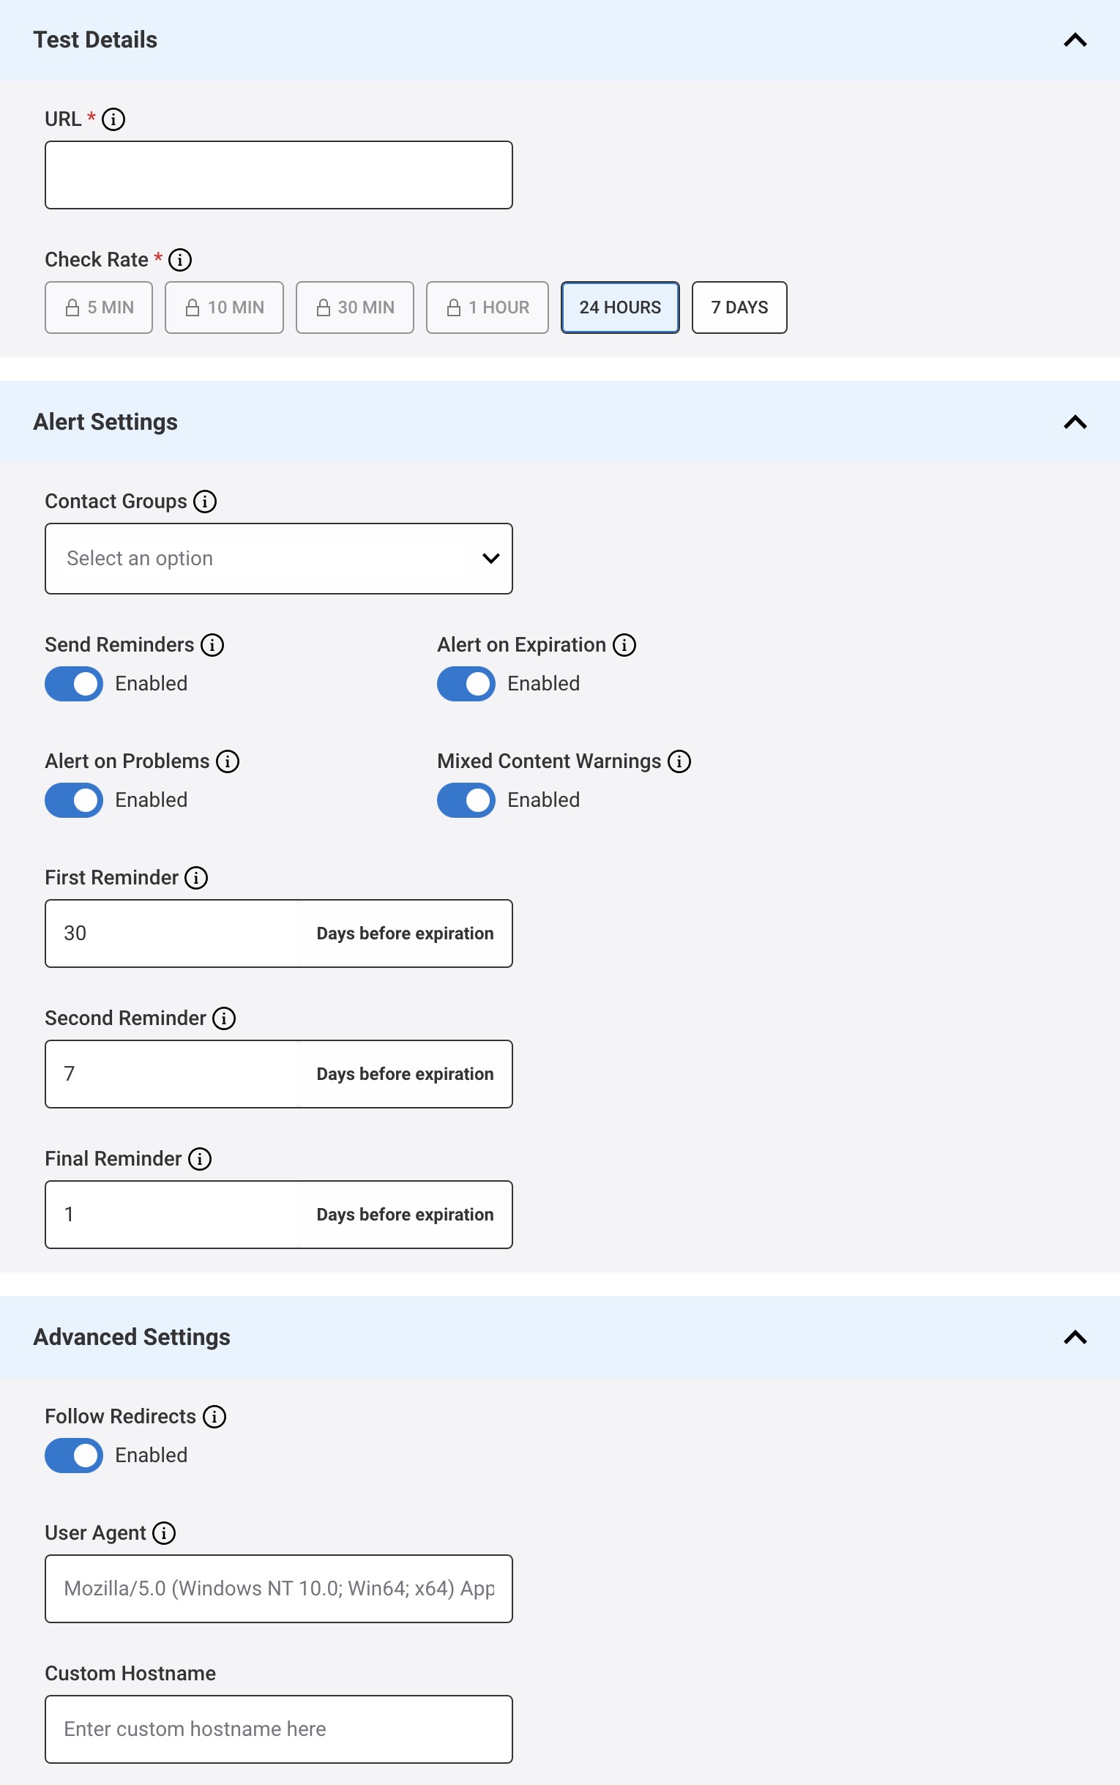
Task: Click the Send Reminders info icon
Action: [213, 645]
